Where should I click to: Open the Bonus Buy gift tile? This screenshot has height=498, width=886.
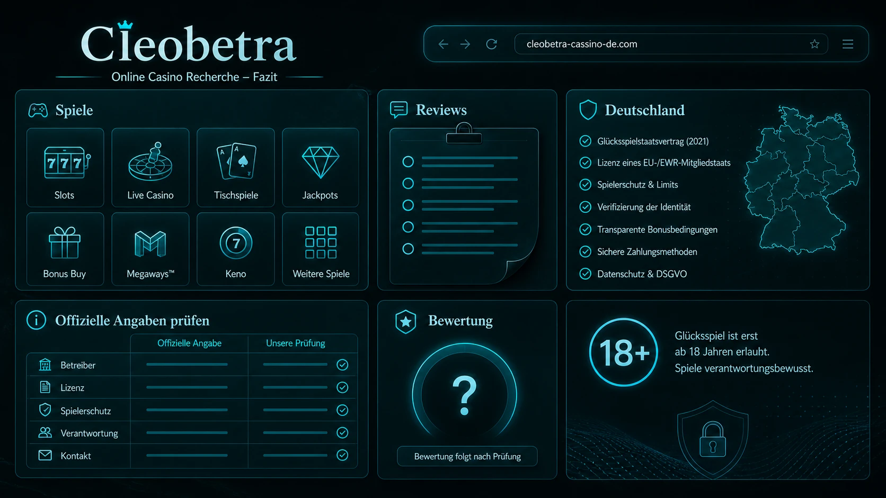click(65, 249)
